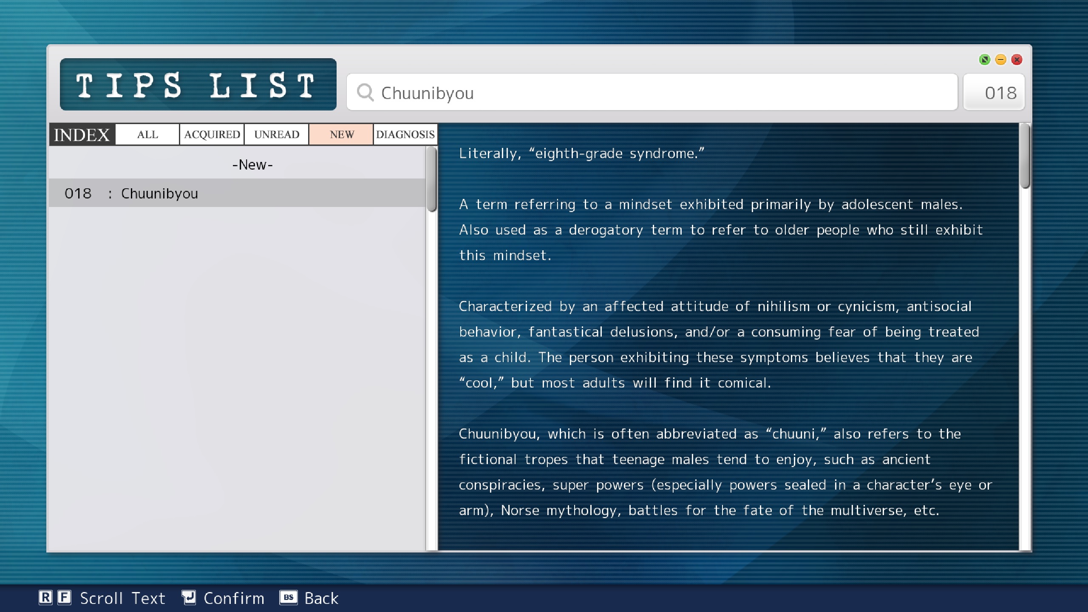Viewport: 1088px width, 612px height.
Task: Click the yellow minimize window button
Action: point(1000,59)
